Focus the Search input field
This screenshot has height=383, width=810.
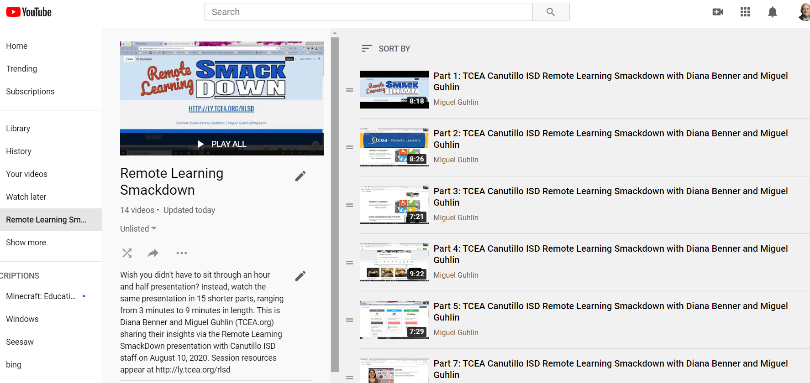point(368,12)
